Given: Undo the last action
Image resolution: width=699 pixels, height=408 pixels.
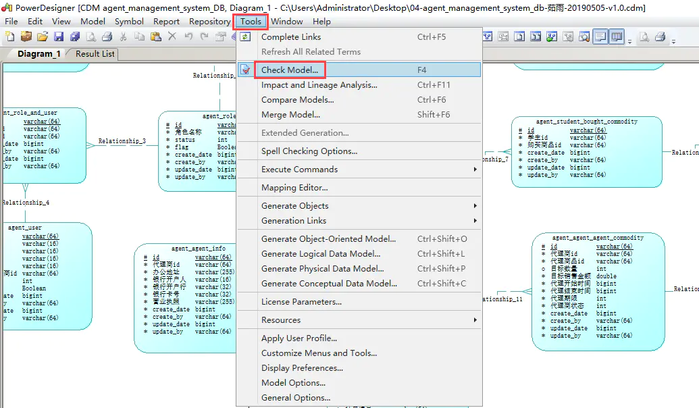Looking at the screenshot, I should tap(188, 36).
